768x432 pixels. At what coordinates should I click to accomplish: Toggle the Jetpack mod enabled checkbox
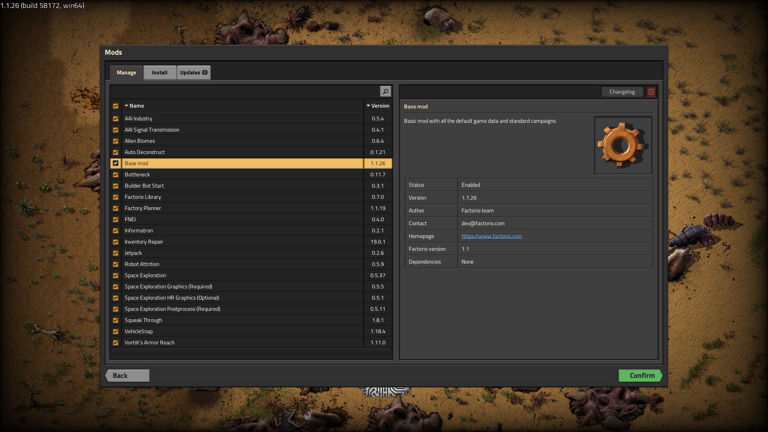pos(116,253)
